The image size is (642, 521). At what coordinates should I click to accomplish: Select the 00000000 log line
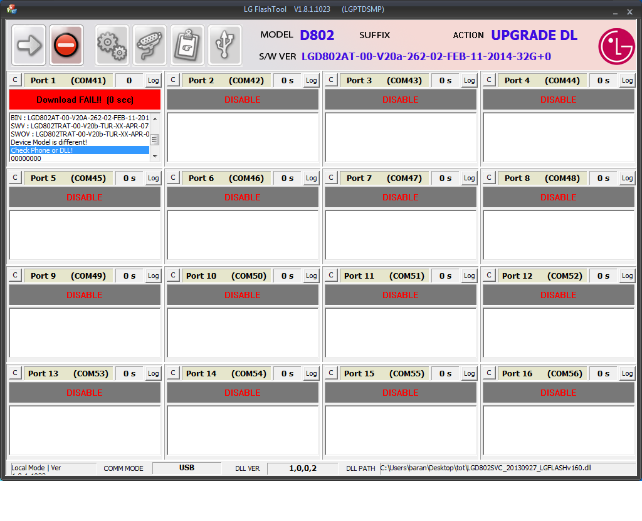click(x=80, y=158)
